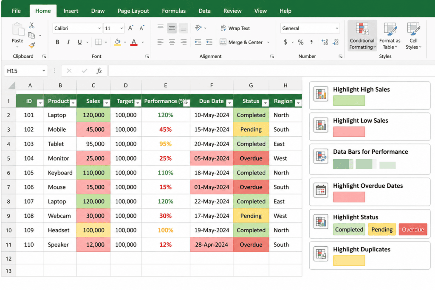Screen dimensions: 435x290
Task: Click Decrease Decimal icon
Action: [336, 42]
